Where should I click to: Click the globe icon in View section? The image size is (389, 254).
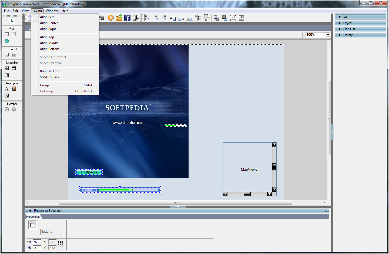7,41
